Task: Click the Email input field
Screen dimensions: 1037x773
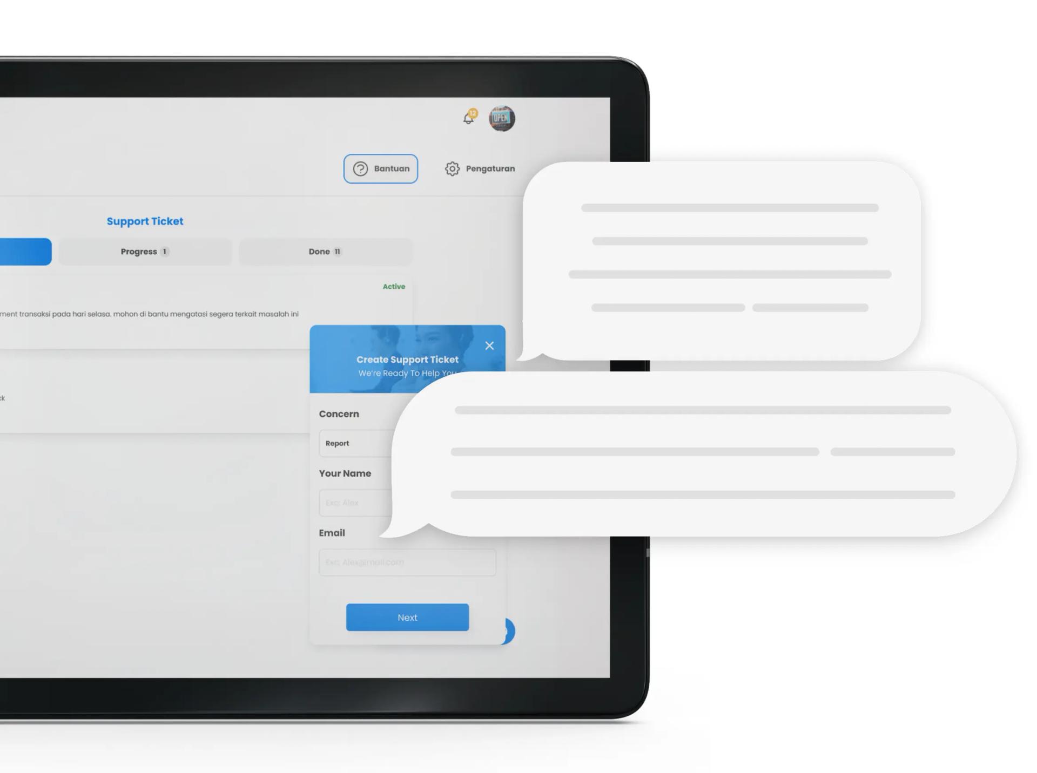Action: point(408,562)
